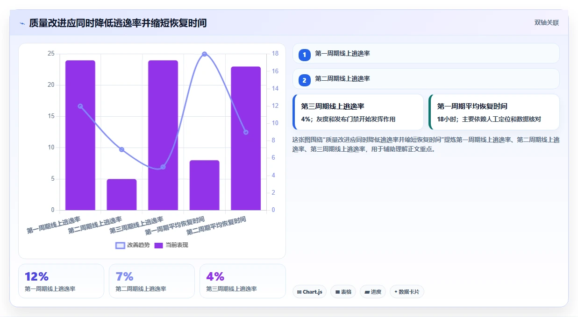Click the icon inside the 数据卡片 tag

(x=396, y=292)
